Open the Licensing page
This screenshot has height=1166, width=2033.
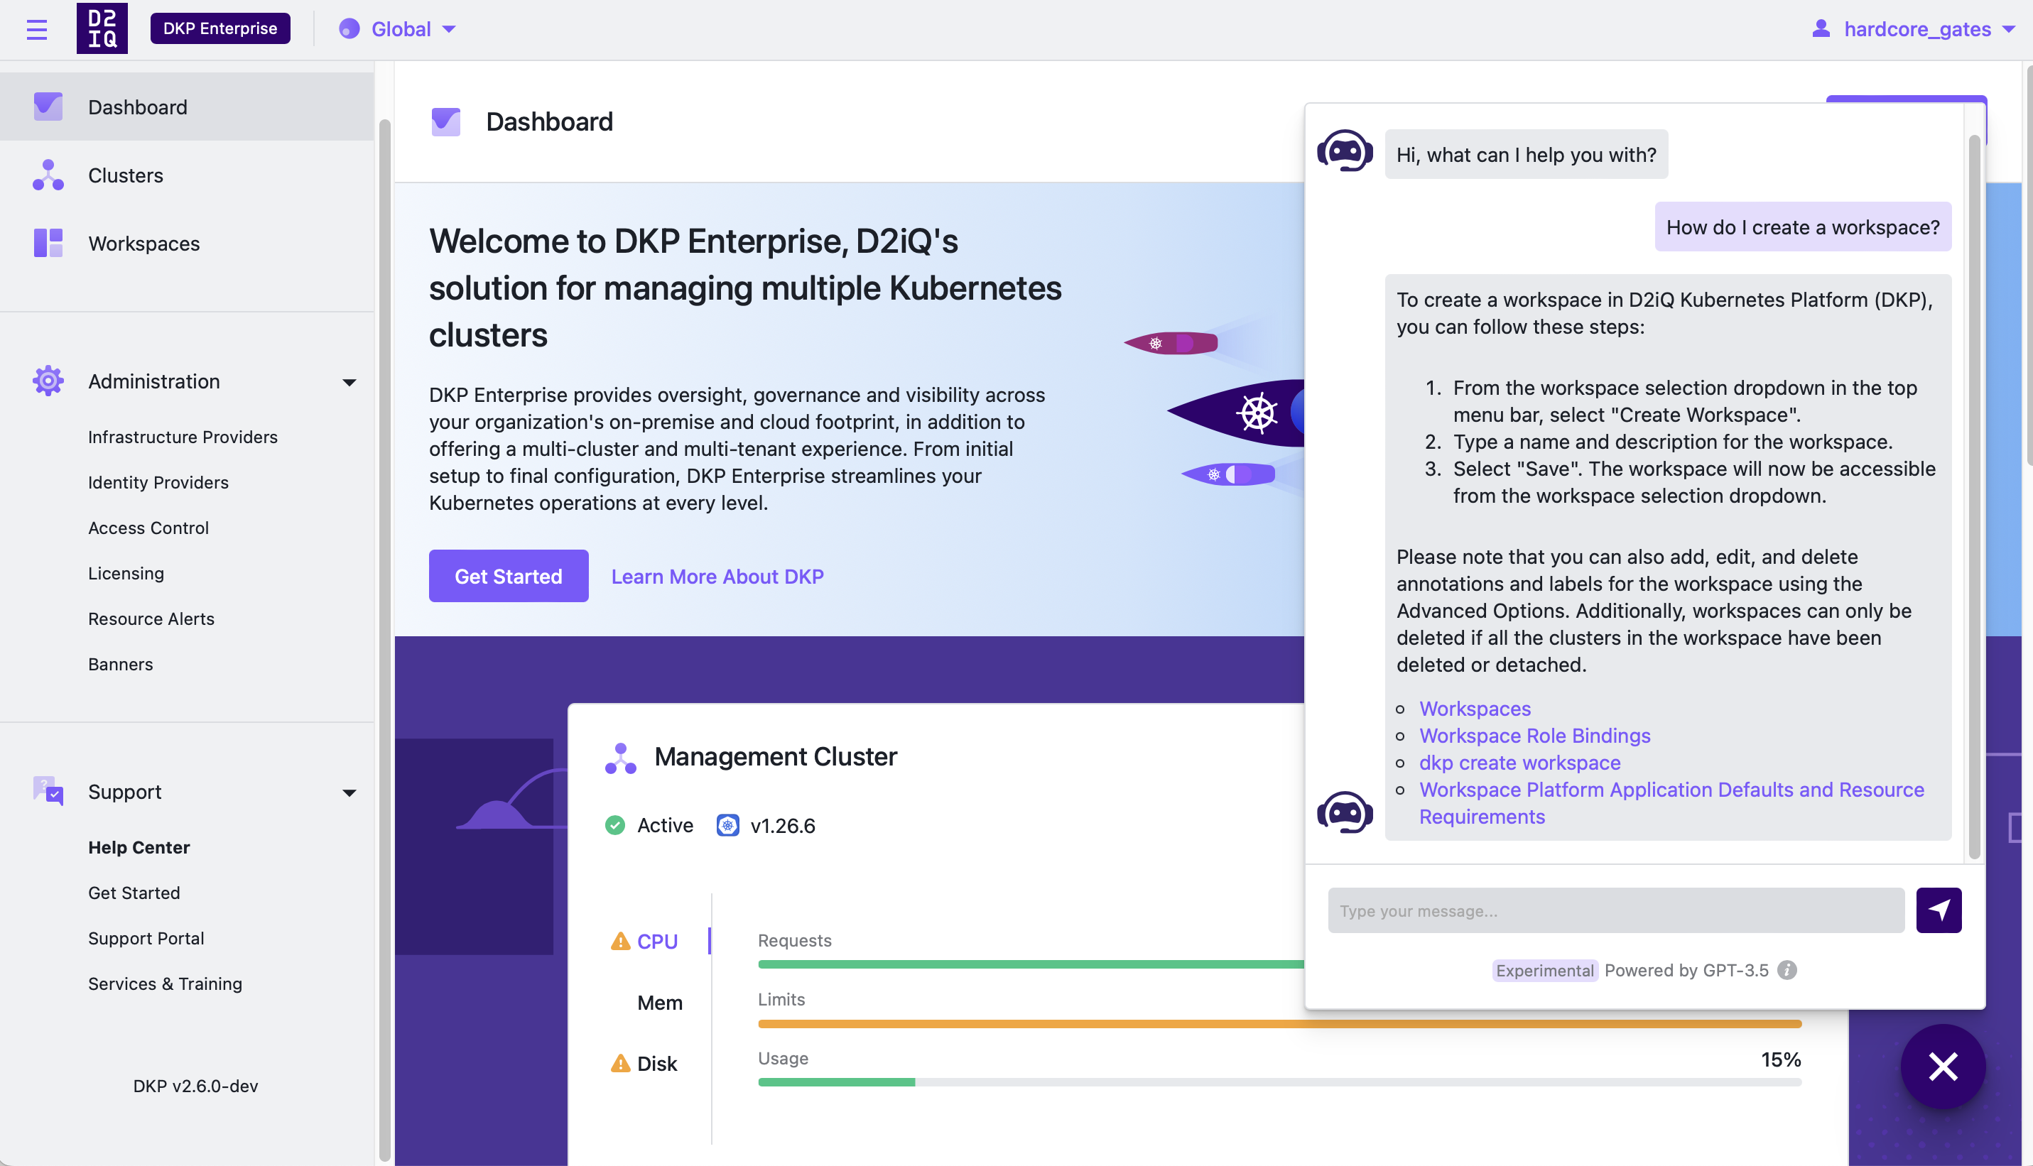126,573
